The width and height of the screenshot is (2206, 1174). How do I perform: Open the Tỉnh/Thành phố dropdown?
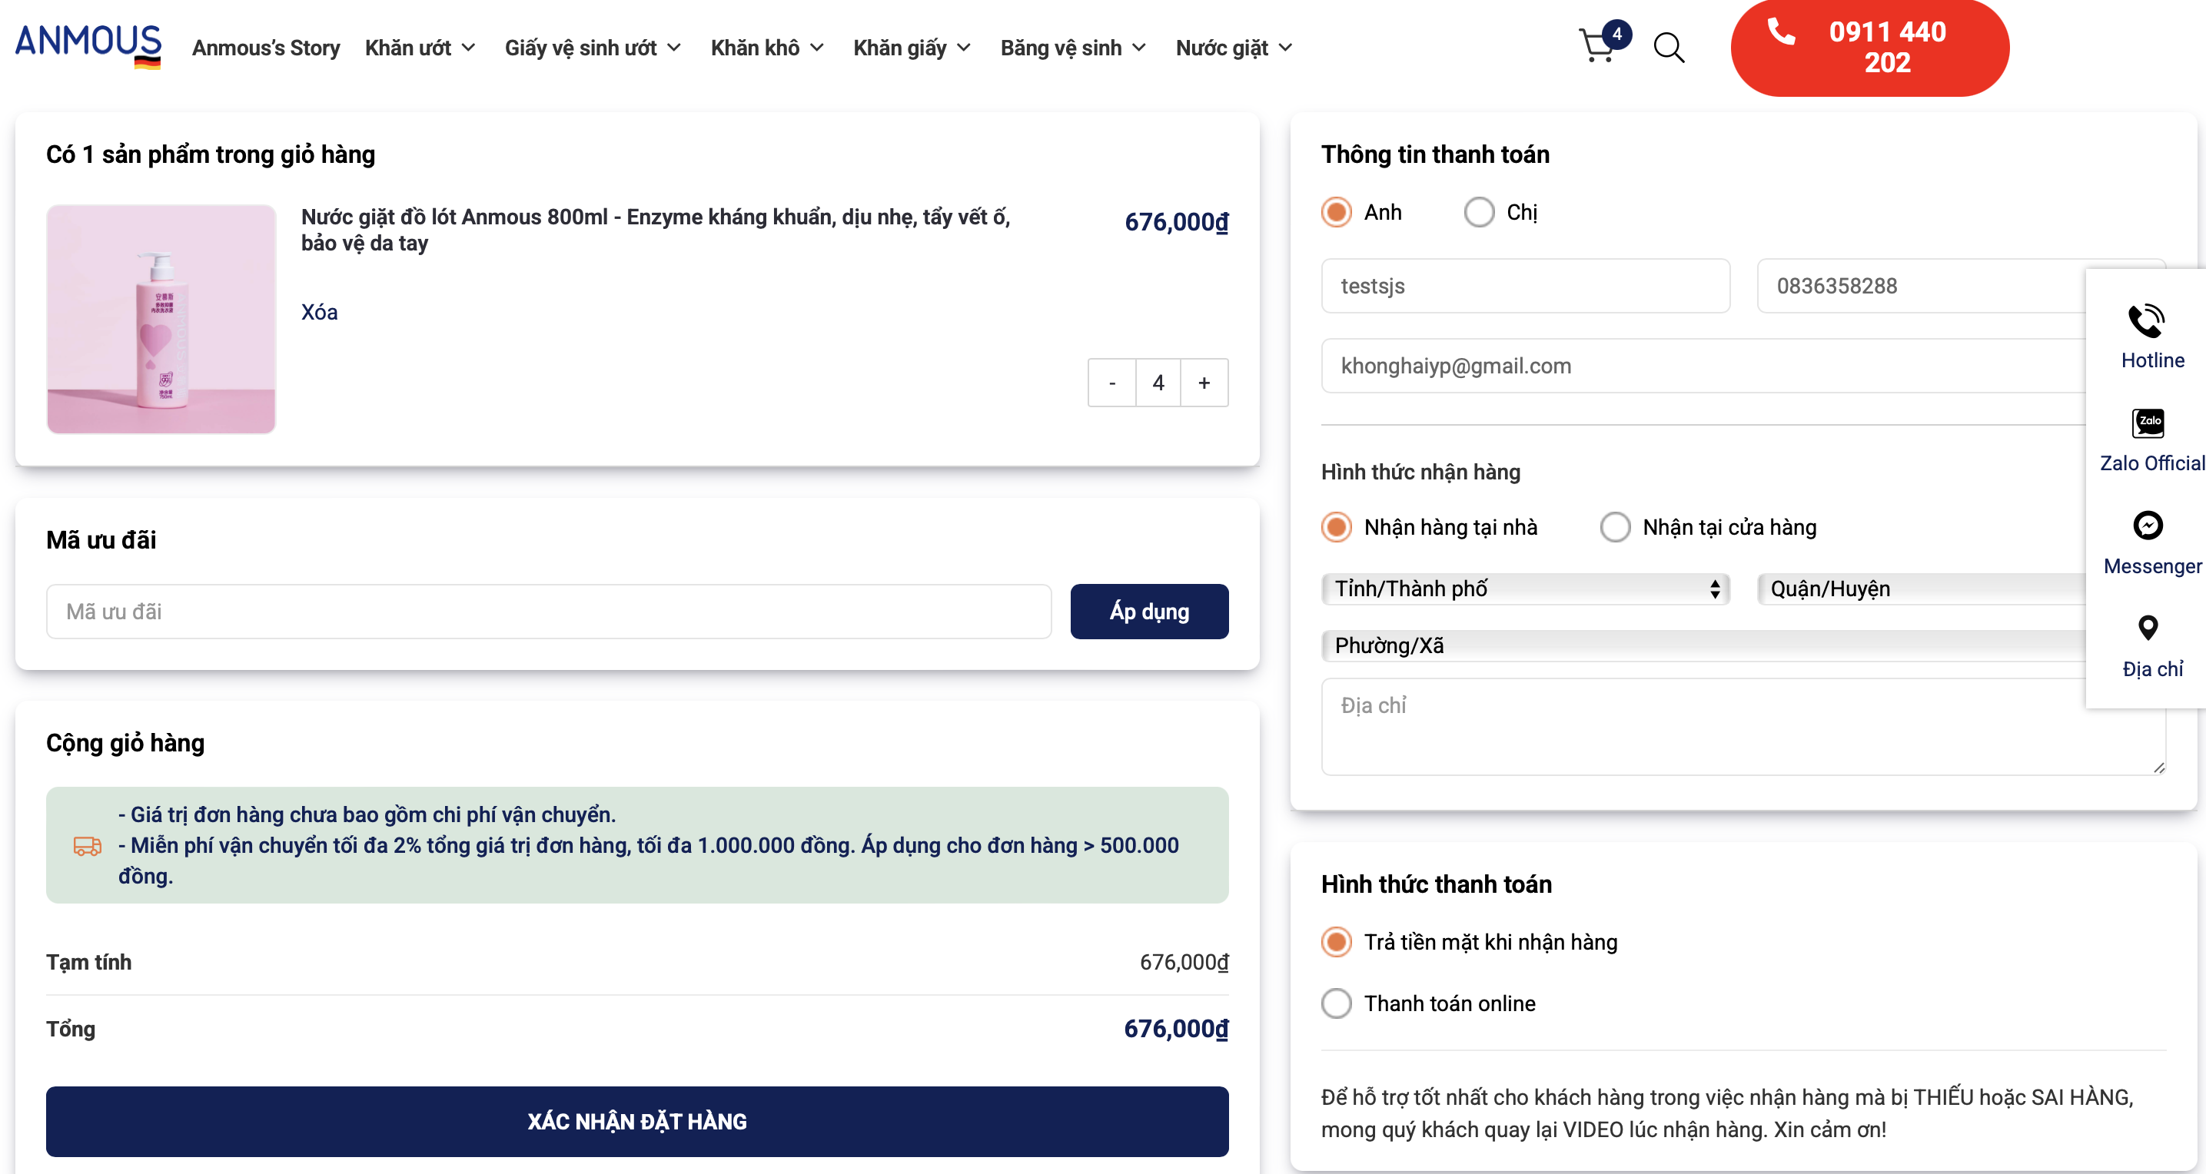1525,589
